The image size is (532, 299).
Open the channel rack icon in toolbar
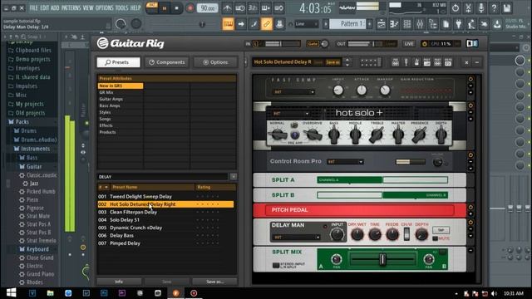(x=406, y=24)
